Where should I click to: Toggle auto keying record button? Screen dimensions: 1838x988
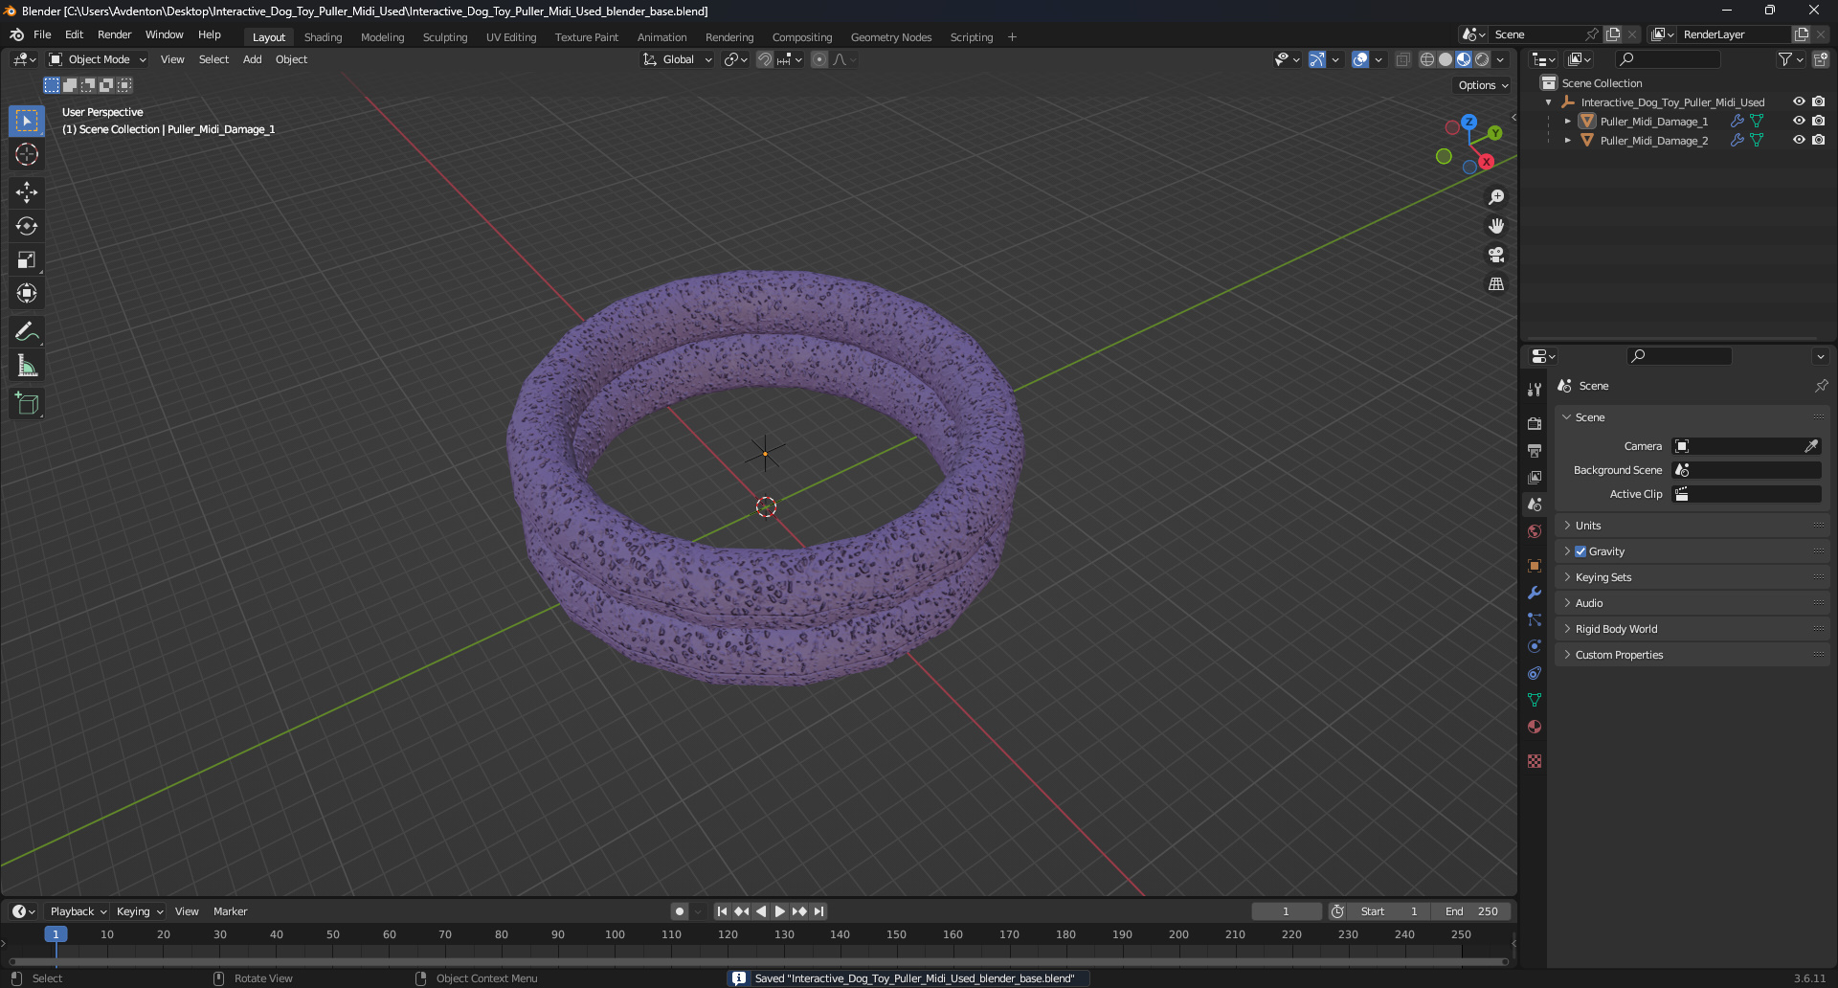680,911
